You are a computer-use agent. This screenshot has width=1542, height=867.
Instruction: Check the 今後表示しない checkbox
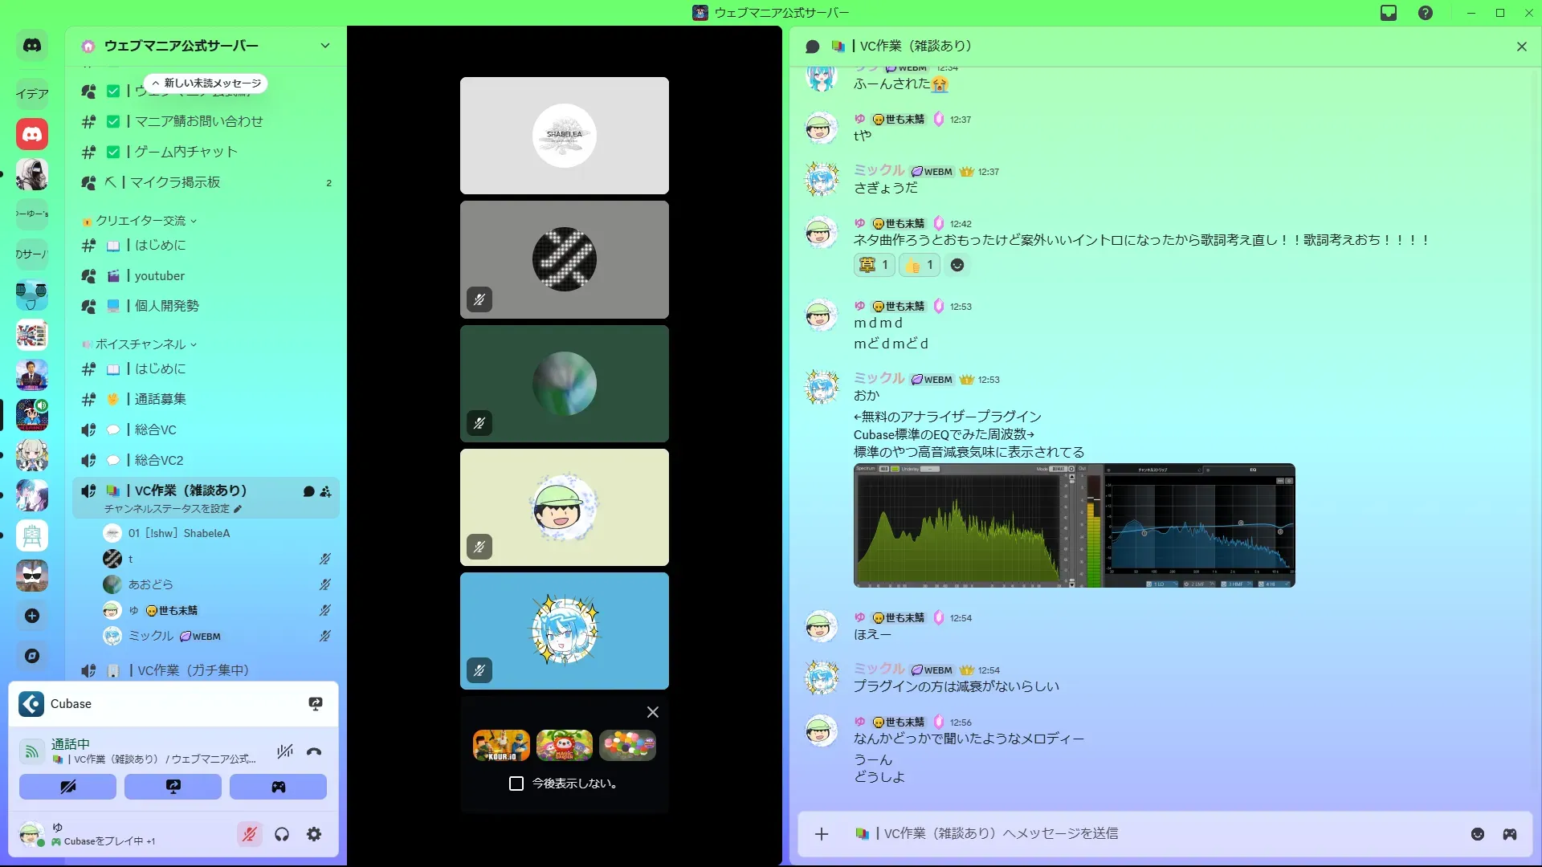(516, 784)
